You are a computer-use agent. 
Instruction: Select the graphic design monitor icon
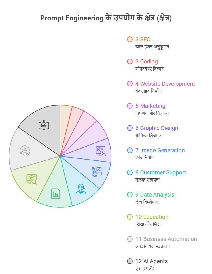pyautogui.click(x=101, y=151)
